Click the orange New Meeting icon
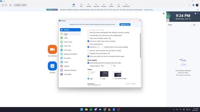200x112 pixels. click(x=52, y=49)
